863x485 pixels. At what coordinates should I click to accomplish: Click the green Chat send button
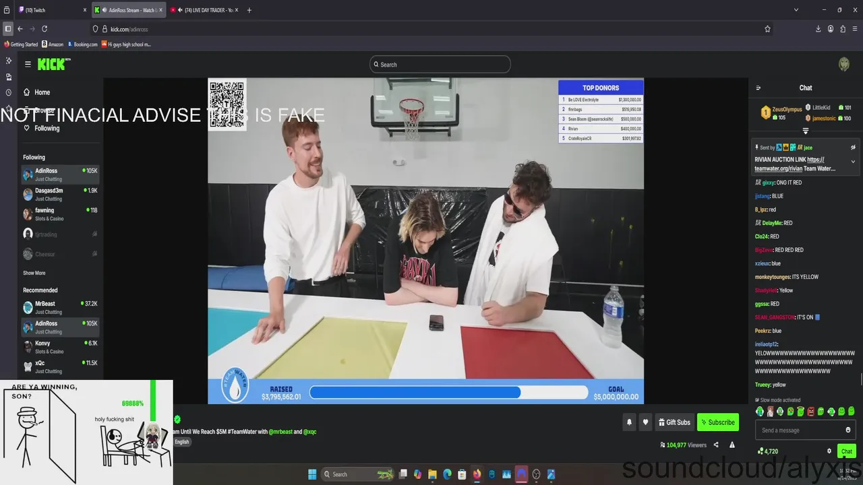846,451
